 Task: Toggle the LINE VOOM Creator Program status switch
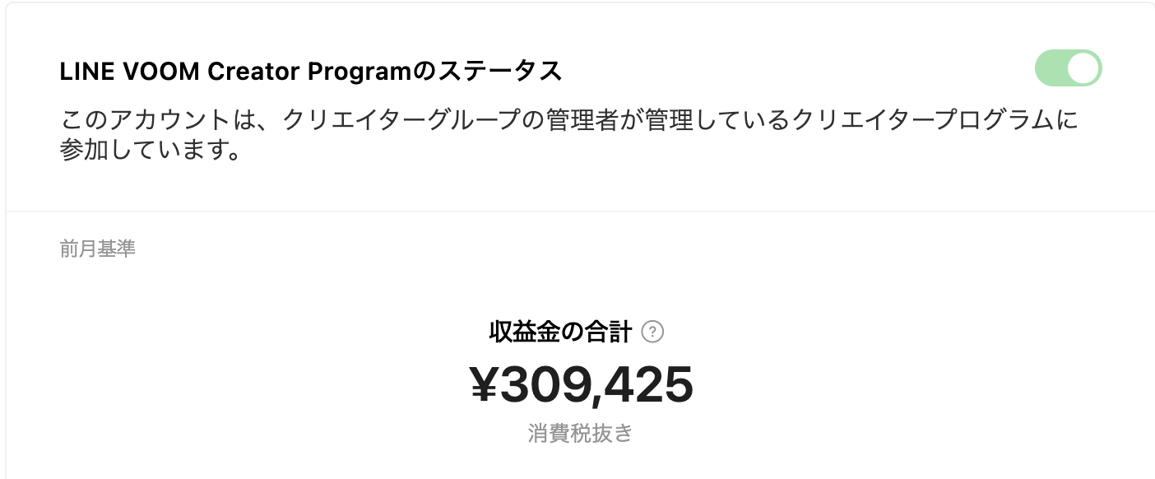[1068, 68]
